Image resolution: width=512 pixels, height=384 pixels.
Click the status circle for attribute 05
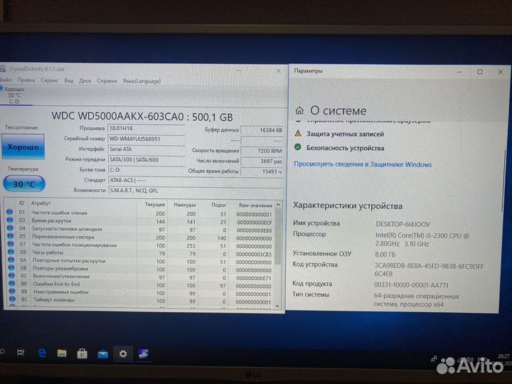click(x=11, y=236)
